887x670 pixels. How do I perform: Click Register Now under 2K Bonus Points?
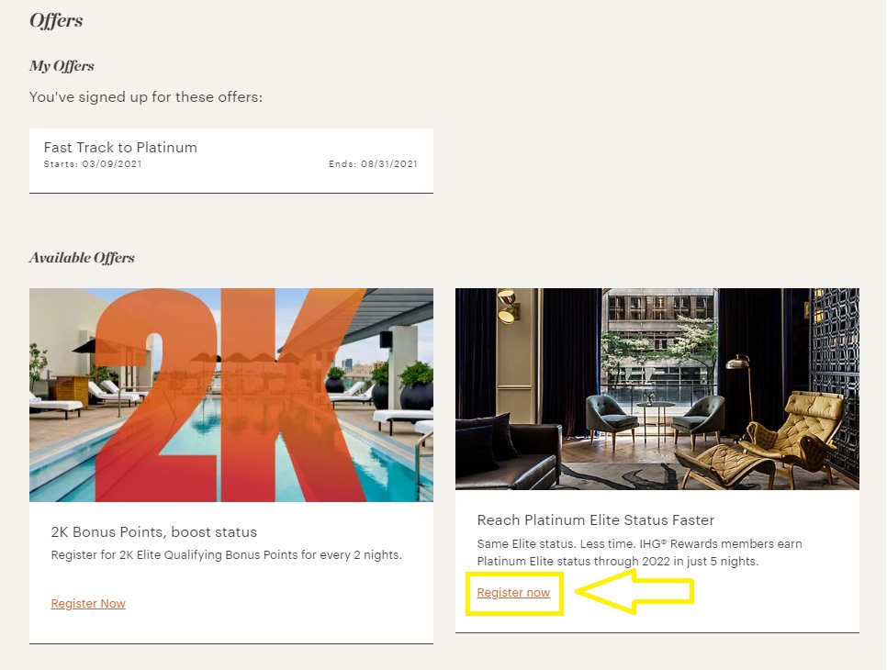coord(88,603)
